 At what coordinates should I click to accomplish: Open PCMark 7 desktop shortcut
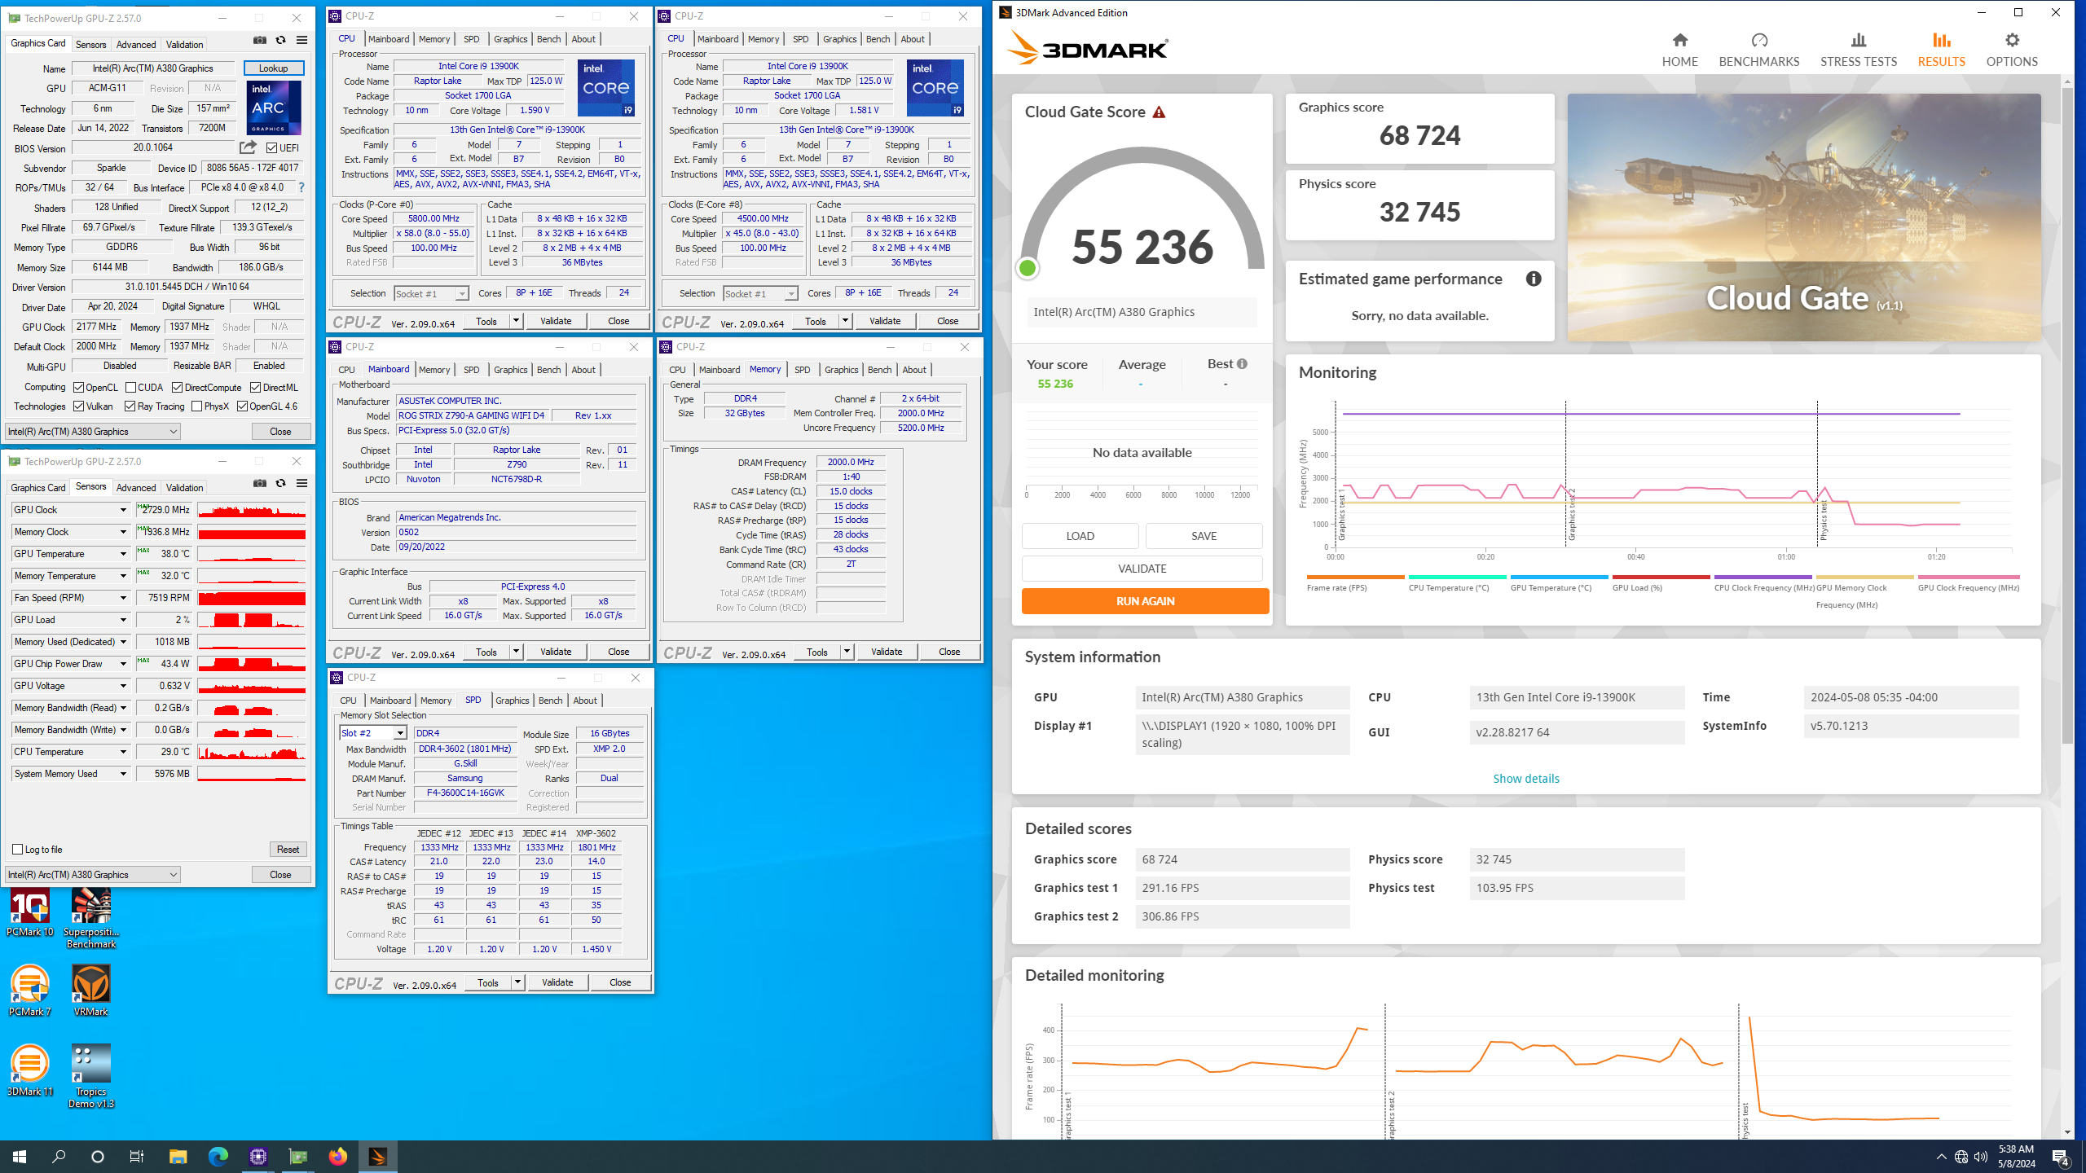click(x=30, y=991)
